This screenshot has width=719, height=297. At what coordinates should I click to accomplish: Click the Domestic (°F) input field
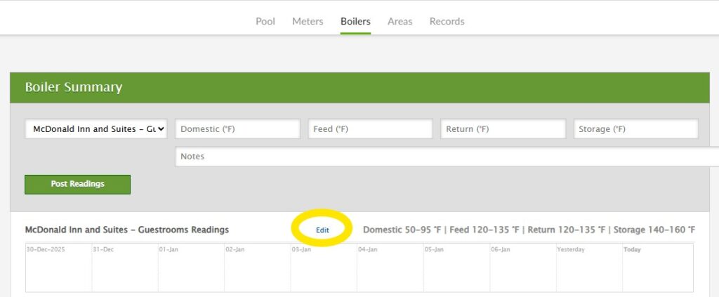[237, 129]
